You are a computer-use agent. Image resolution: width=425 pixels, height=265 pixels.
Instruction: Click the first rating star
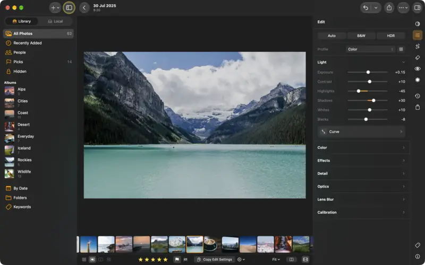tap(141, 259)
